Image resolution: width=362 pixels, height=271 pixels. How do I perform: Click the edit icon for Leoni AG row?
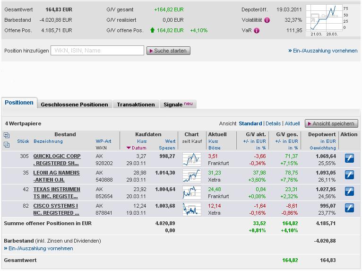click(349, 175)
